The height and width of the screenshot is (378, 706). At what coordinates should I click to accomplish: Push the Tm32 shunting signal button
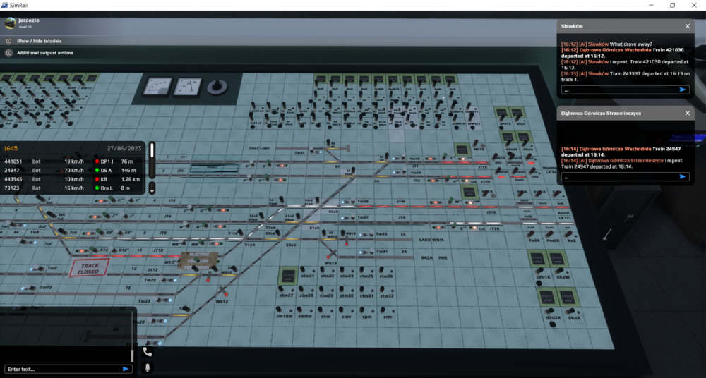311,149
